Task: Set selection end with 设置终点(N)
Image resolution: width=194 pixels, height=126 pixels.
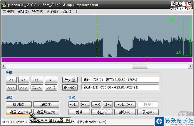Action: pos(46,112)
